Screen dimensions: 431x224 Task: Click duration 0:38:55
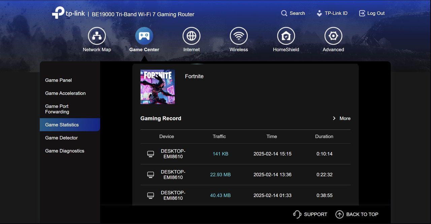click(325, 195)
